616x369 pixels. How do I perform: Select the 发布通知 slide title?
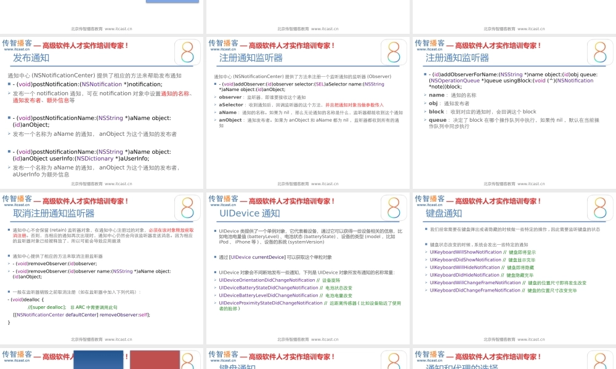coord(31,58)
